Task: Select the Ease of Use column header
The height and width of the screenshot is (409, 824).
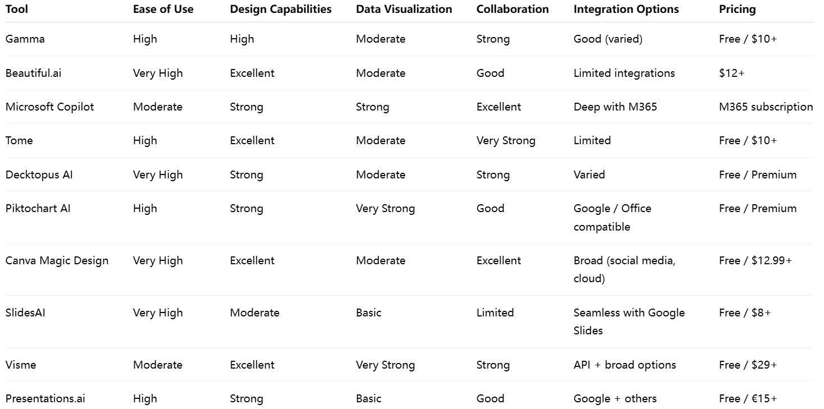Action: [x=163, y=10]
